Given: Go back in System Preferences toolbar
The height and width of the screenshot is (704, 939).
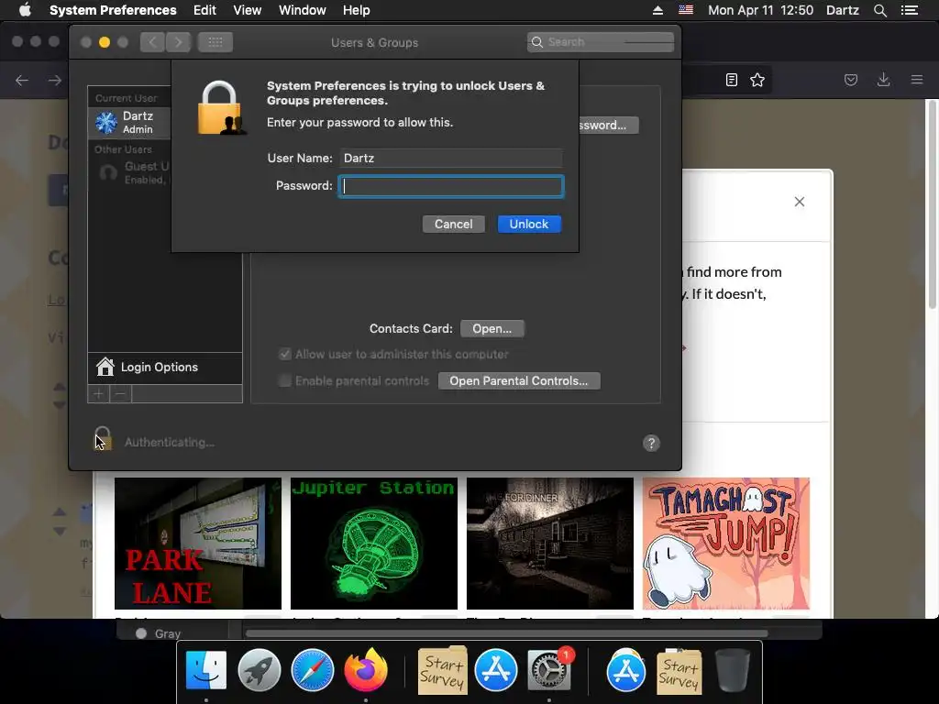Looking at the screenshot, I should [153, 42].
